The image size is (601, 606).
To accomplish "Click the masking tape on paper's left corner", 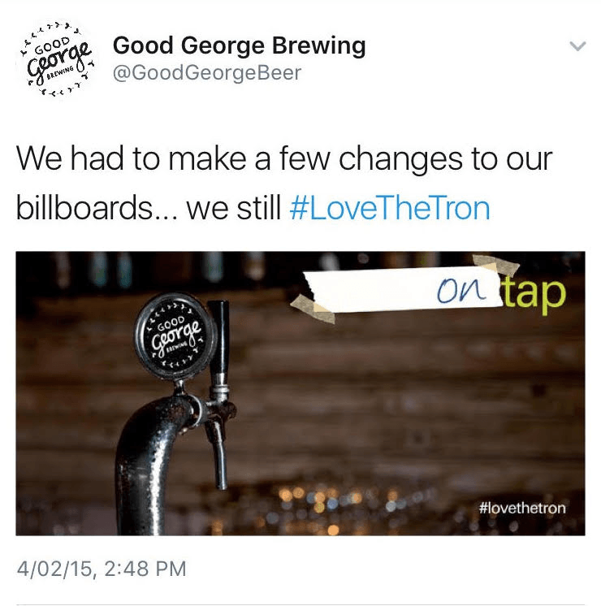I will pyautogui.click(x=313, y=308).
